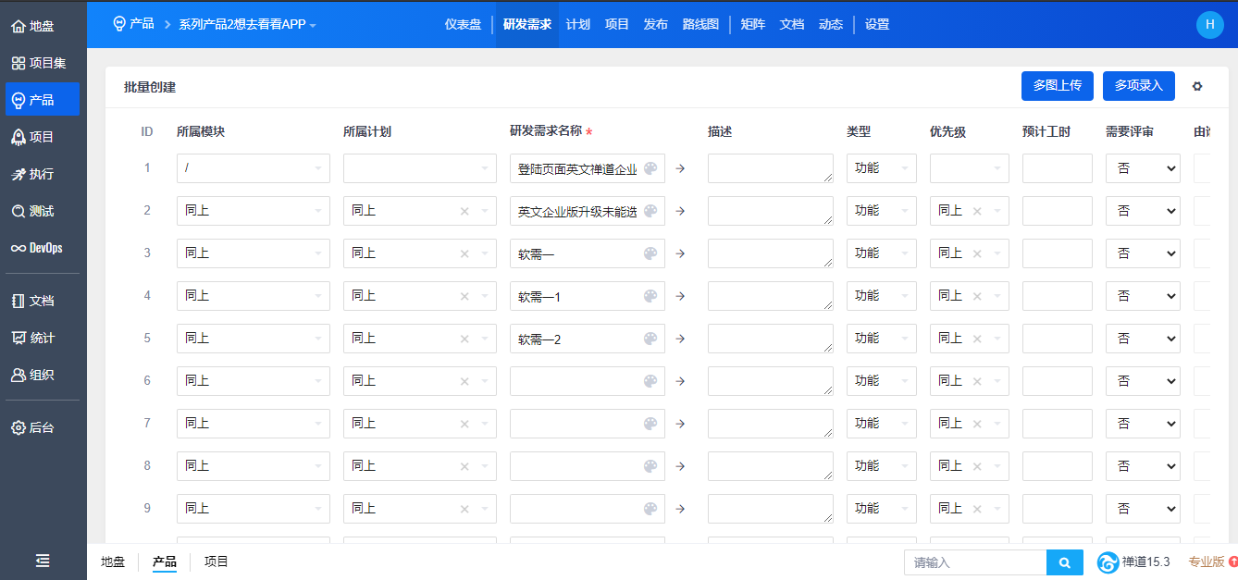Switch to the 仪表盘 tab
The height and width of the screenshot is (580, 1238).
pyautogui.click(x=463, y=24)
